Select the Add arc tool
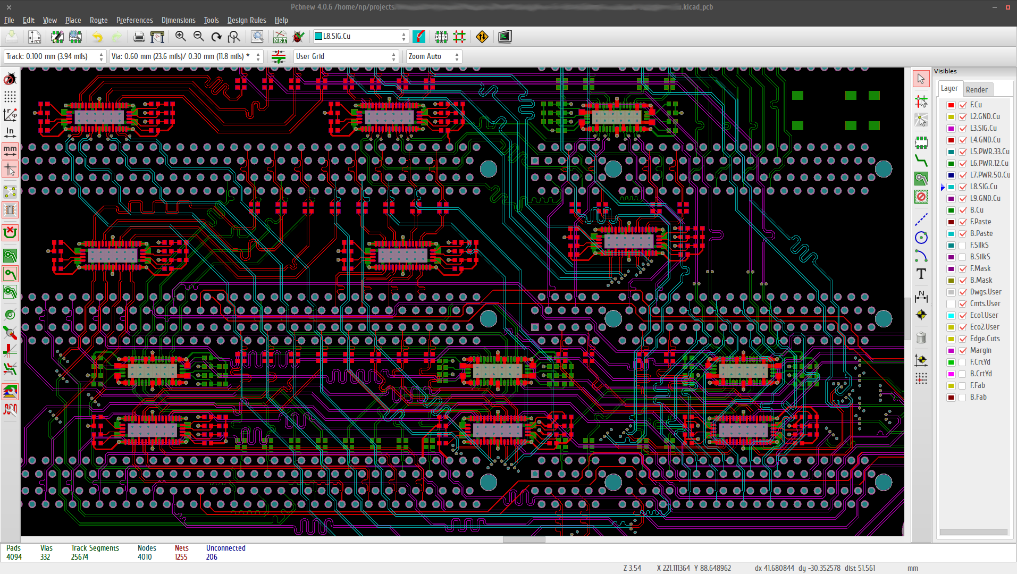Image resolution: width=1017 pixels, height=574 pixels. tap(921, 256)
